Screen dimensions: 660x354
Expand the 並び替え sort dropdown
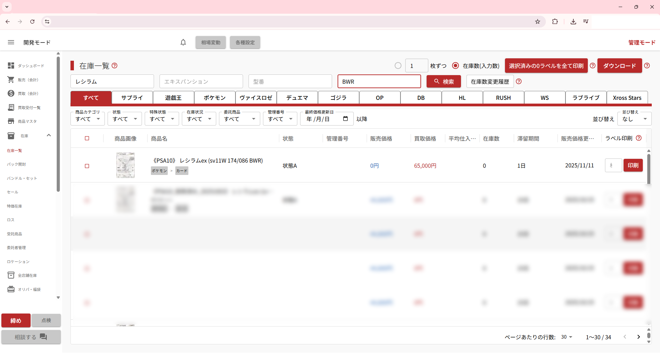(634, 119)
